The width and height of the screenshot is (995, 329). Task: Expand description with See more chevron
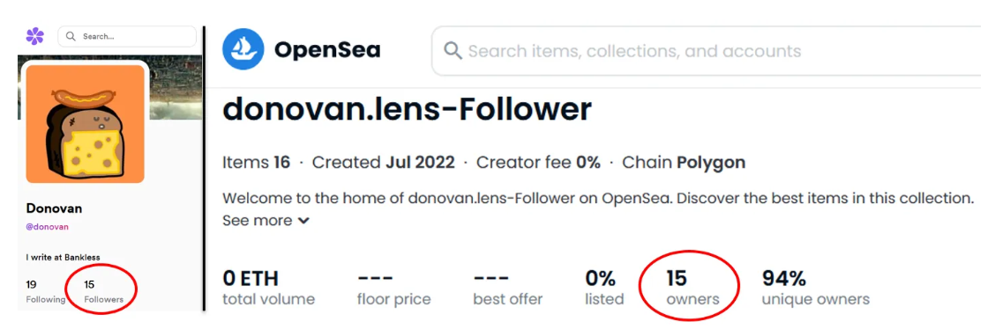click(x=266, y=221)
